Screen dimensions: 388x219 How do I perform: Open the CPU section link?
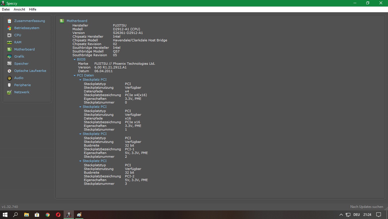[18, 35]
